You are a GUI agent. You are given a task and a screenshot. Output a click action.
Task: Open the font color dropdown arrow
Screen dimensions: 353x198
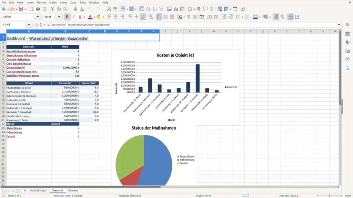tap(94, 17)
